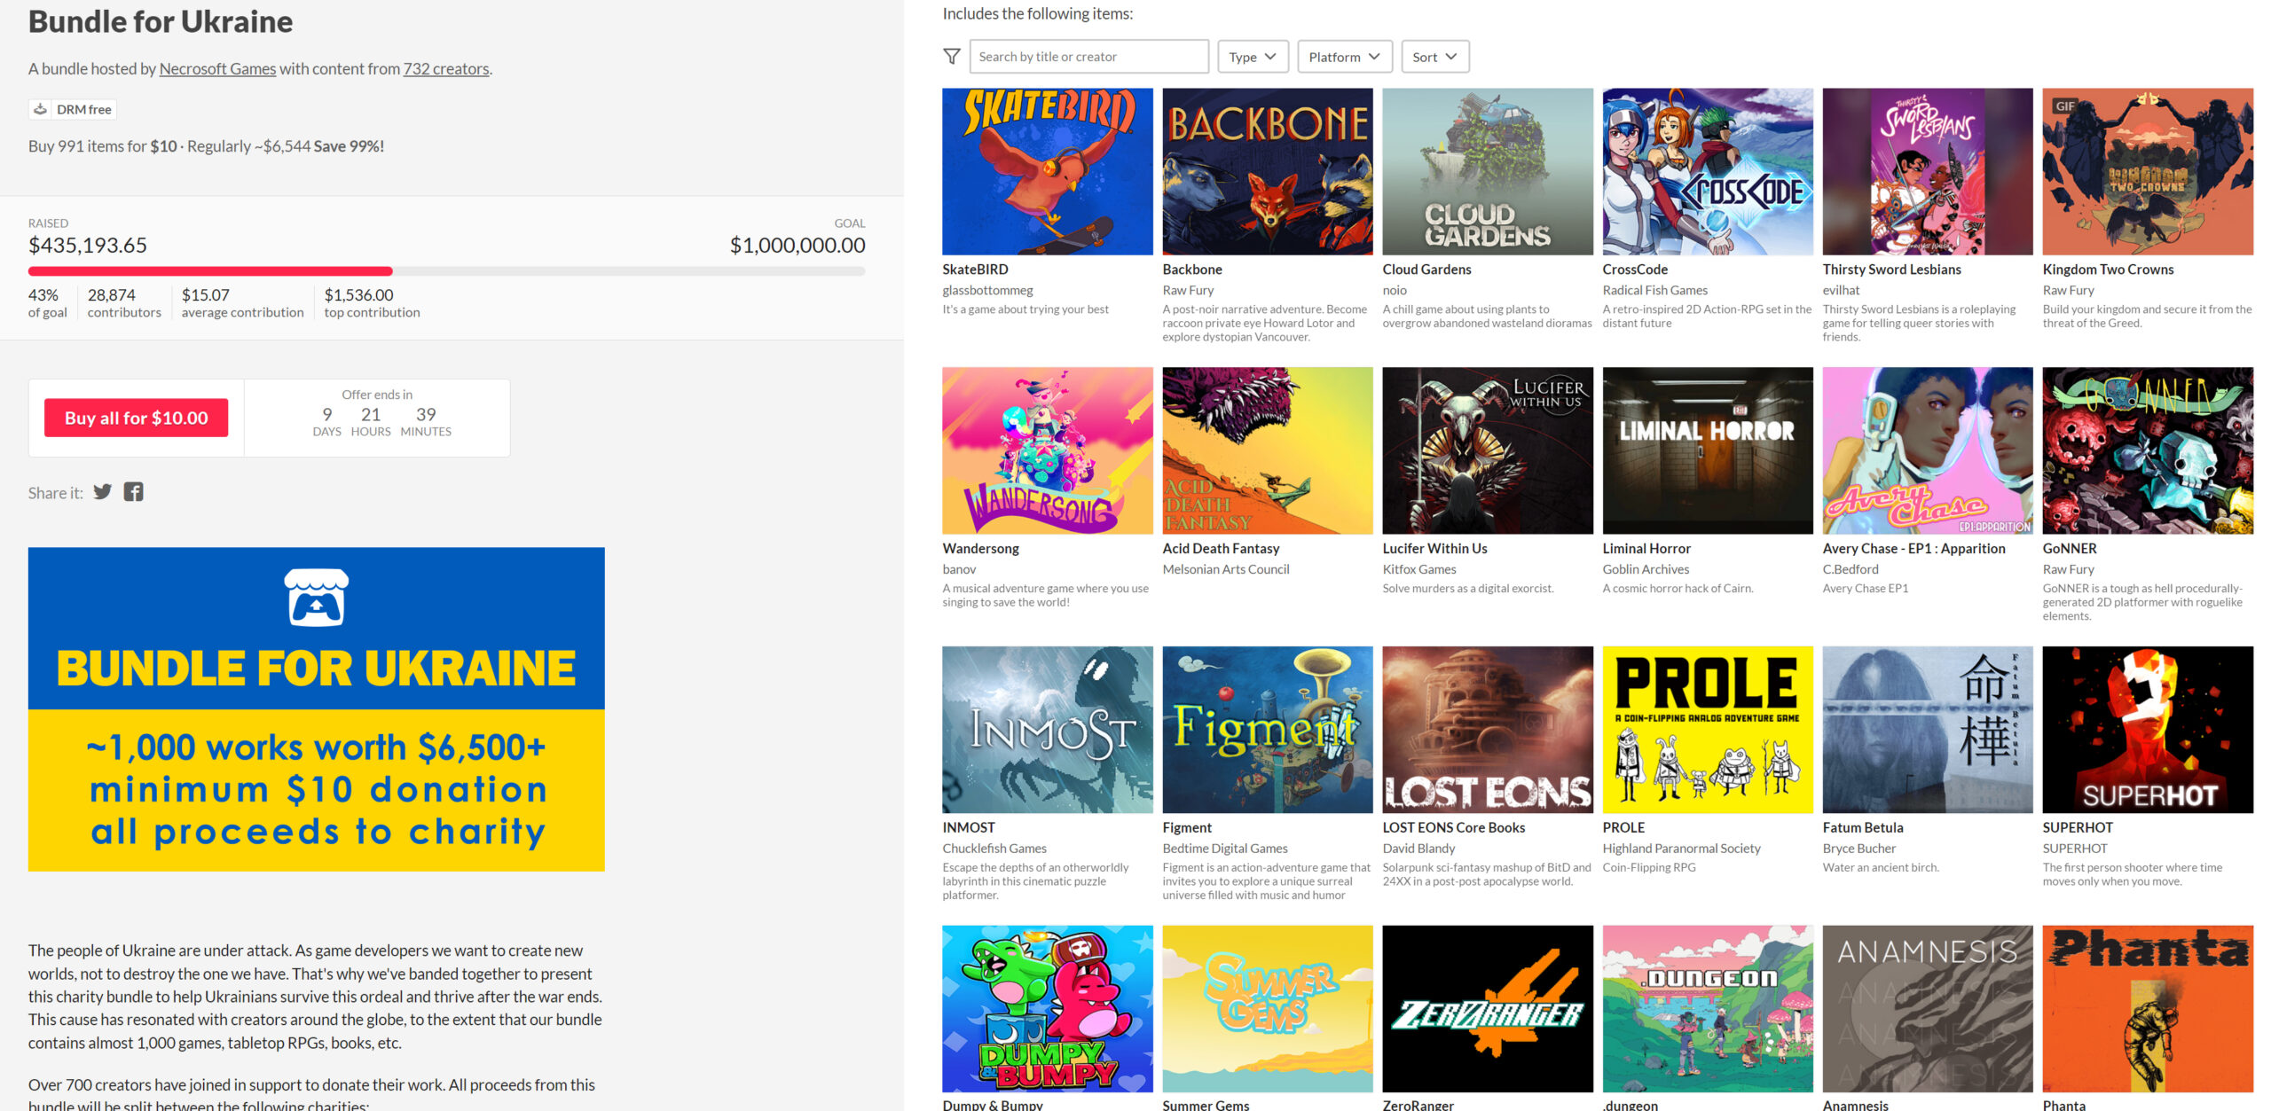The height and width of the screenshot is (1111, 2271).
Task: Open the Thirsty Sword Lesbians cover thumbnail
Action: 1927,171
